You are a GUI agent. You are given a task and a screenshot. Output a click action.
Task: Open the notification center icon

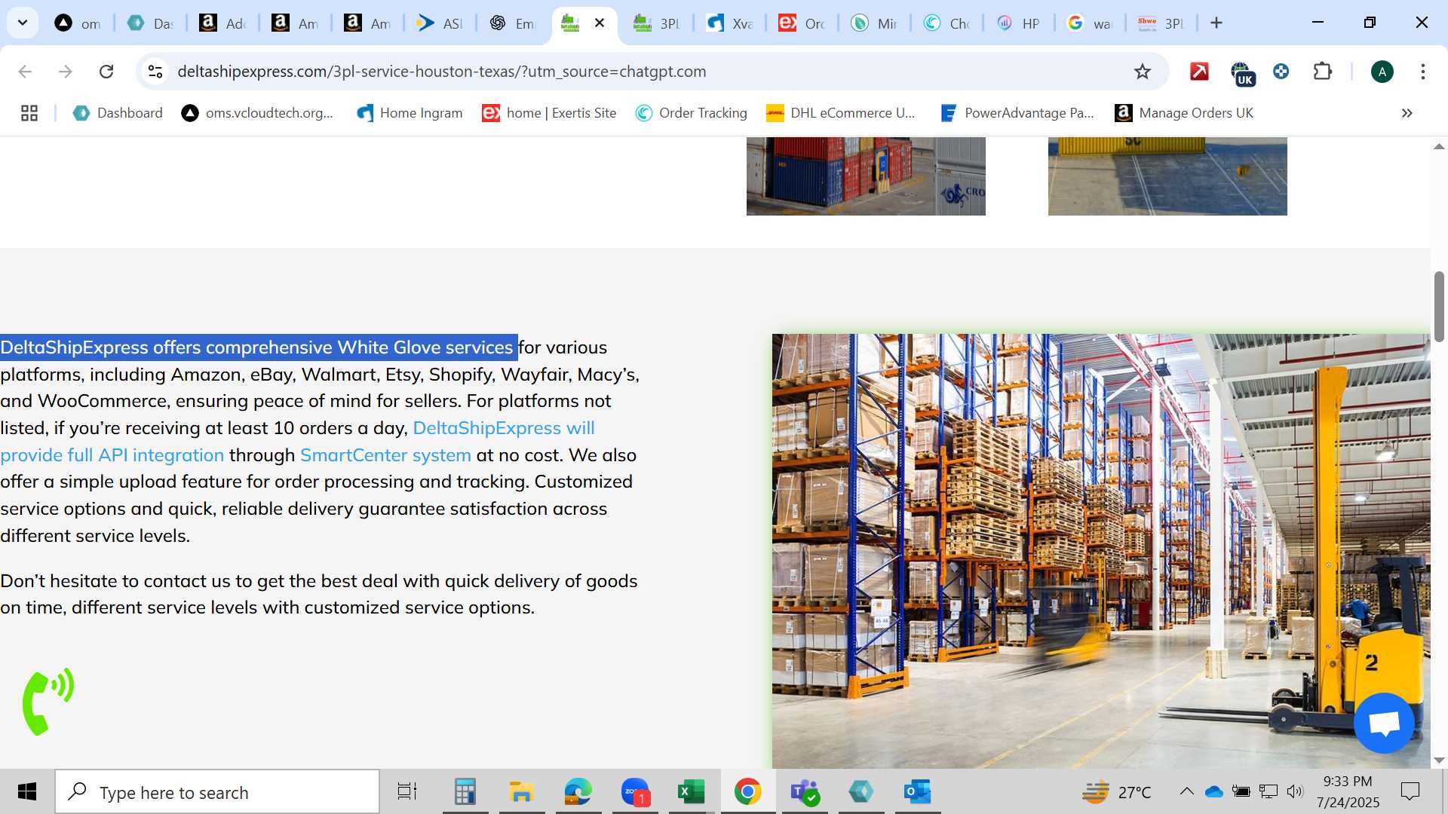(1410, 791)
